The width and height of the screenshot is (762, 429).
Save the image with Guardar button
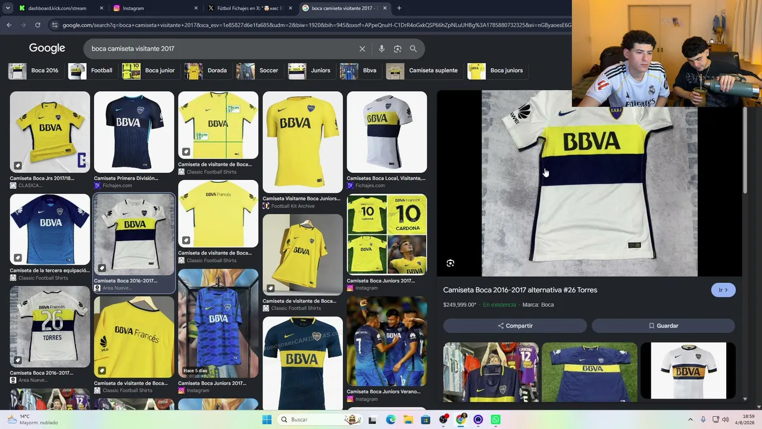663,326
